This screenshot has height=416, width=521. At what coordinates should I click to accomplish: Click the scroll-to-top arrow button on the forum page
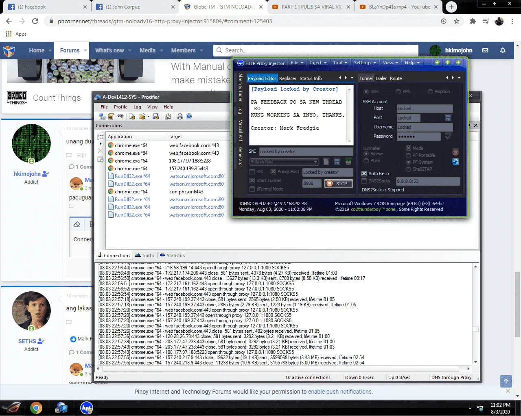(x=506, y=381)
